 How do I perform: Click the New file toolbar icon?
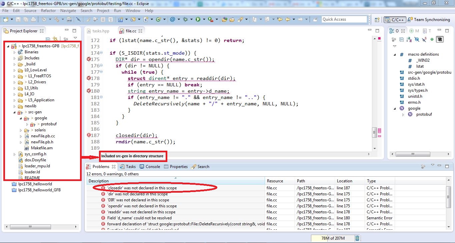[6, 19]
